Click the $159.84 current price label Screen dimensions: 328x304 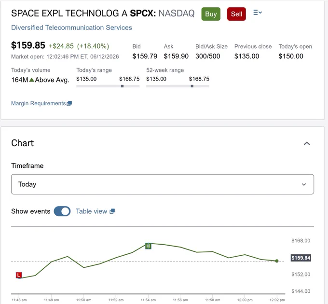pos(301,258)
